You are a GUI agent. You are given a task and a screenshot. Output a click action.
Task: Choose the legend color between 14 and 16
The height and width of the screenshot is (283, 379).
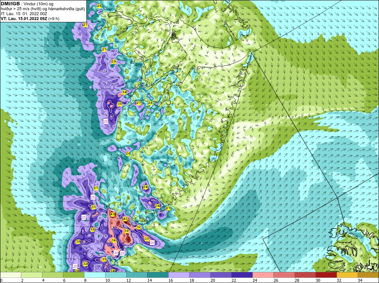pos(158,275)
